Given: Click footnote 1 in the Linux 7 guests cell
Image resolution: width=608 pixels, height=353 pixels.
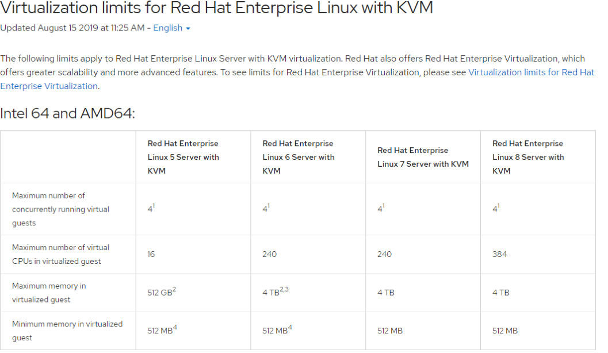Looking at the screenshot, I should [384, 206].
